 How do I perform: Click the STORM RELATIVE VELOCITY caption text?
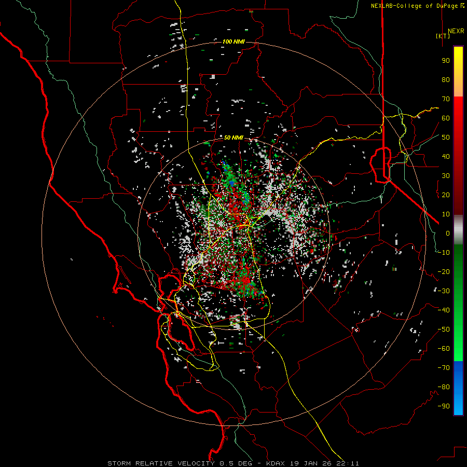(161, 463)
